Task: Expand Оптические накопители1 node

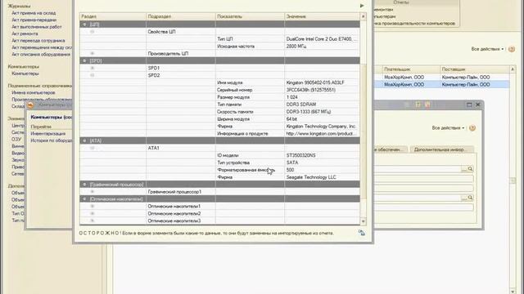Action: pos(93,207)
